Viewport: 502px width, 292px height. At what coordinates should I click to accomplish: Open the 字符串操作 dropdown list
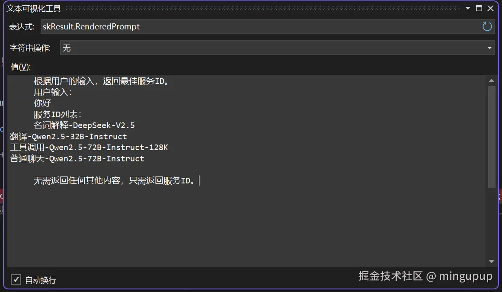490,48
